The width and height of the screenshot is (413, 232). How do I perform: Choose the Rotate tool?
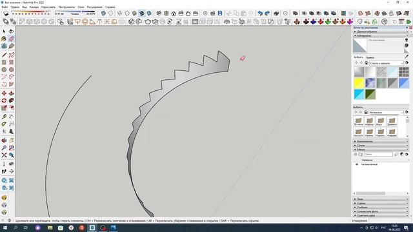coord(4,101)
